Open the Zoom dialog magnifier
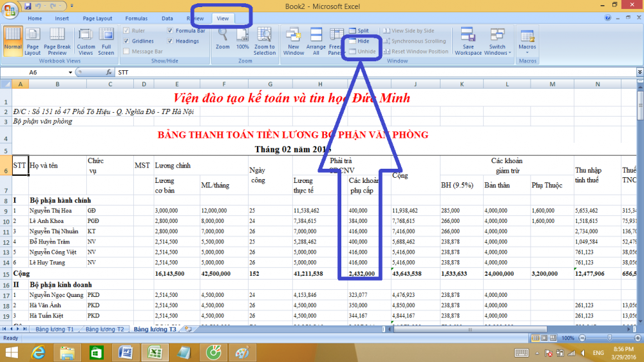 pyautogui.click(x=223, y=39)
